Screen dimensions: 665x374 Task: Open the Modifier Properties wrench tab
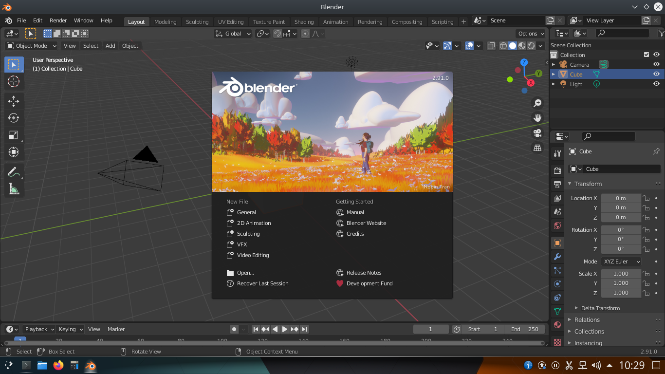click(557, 256)
